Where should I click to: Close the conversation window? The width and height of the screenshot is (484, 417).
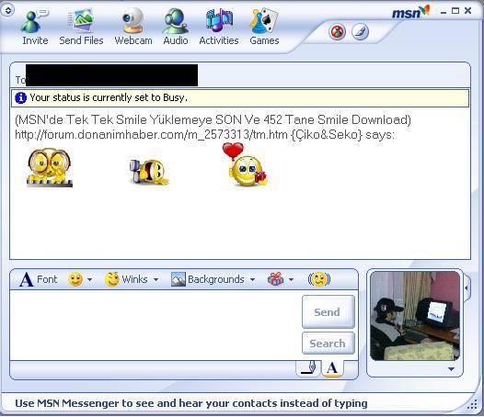pos(468,11)
